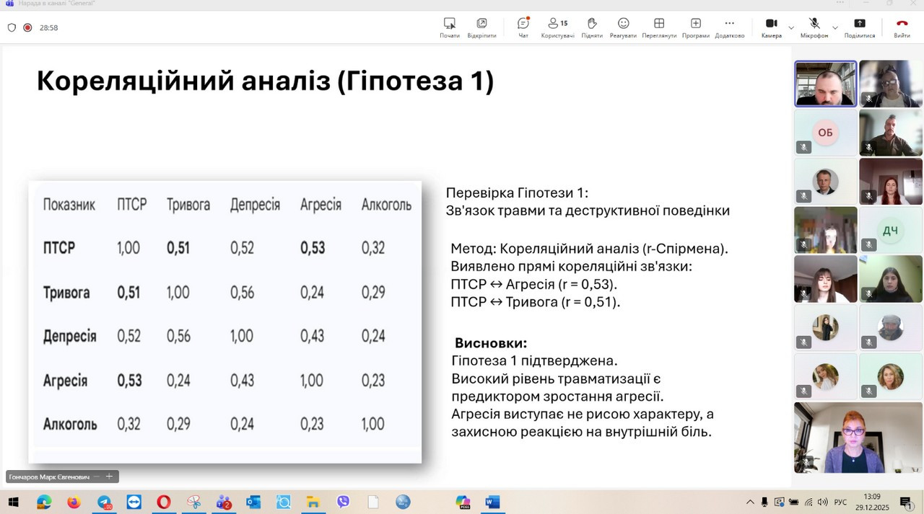Leave the meeting with Вийти
This screenshot has height=514, width=924.
pyautogui.click(x=902, y=27)
